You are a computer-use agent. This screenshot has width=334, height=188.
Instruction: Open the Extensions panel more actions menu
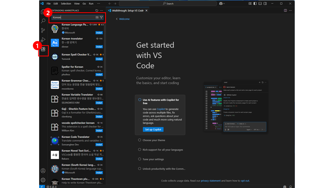(x=102, y=10)
